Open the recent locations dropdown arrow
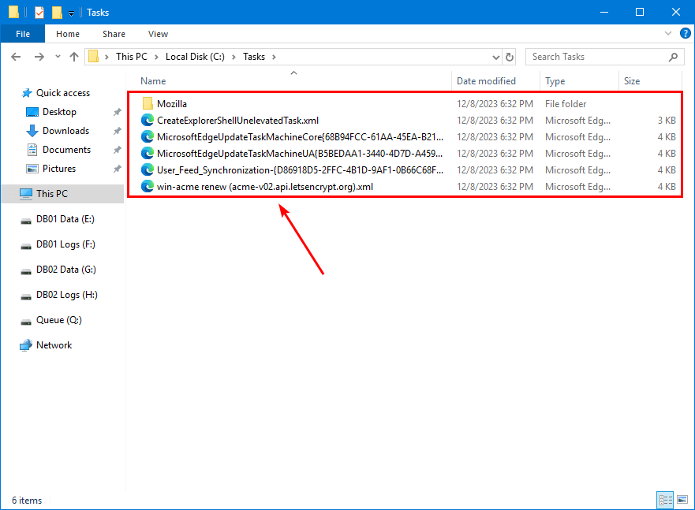Viewport: 695px width, 510px height. (x=58, y=57)
